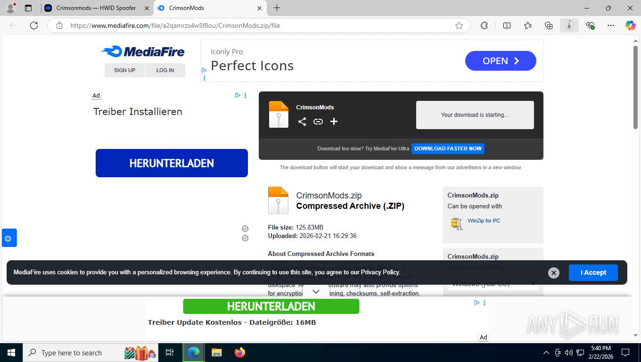Open bottom banner ad options dots
Viewport: 641px width, 362px height.
[x=485, y=303]
